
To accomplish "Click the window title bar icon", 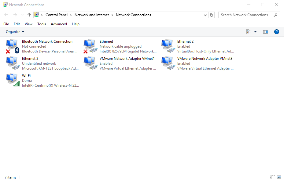I will tap(5, 5).
